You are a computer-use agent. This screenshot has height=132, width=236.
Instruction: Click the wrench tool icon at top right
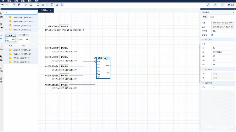(208, 5)
